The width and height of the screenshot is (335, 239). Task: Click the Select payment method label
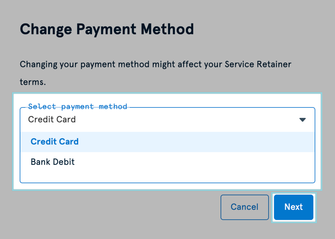point(78,107)
